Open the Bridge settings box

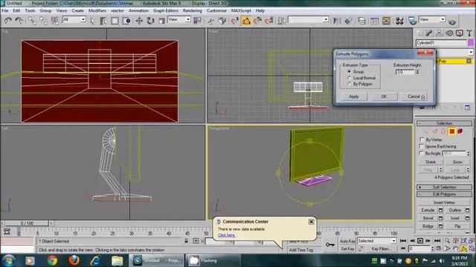coord(440,226)
